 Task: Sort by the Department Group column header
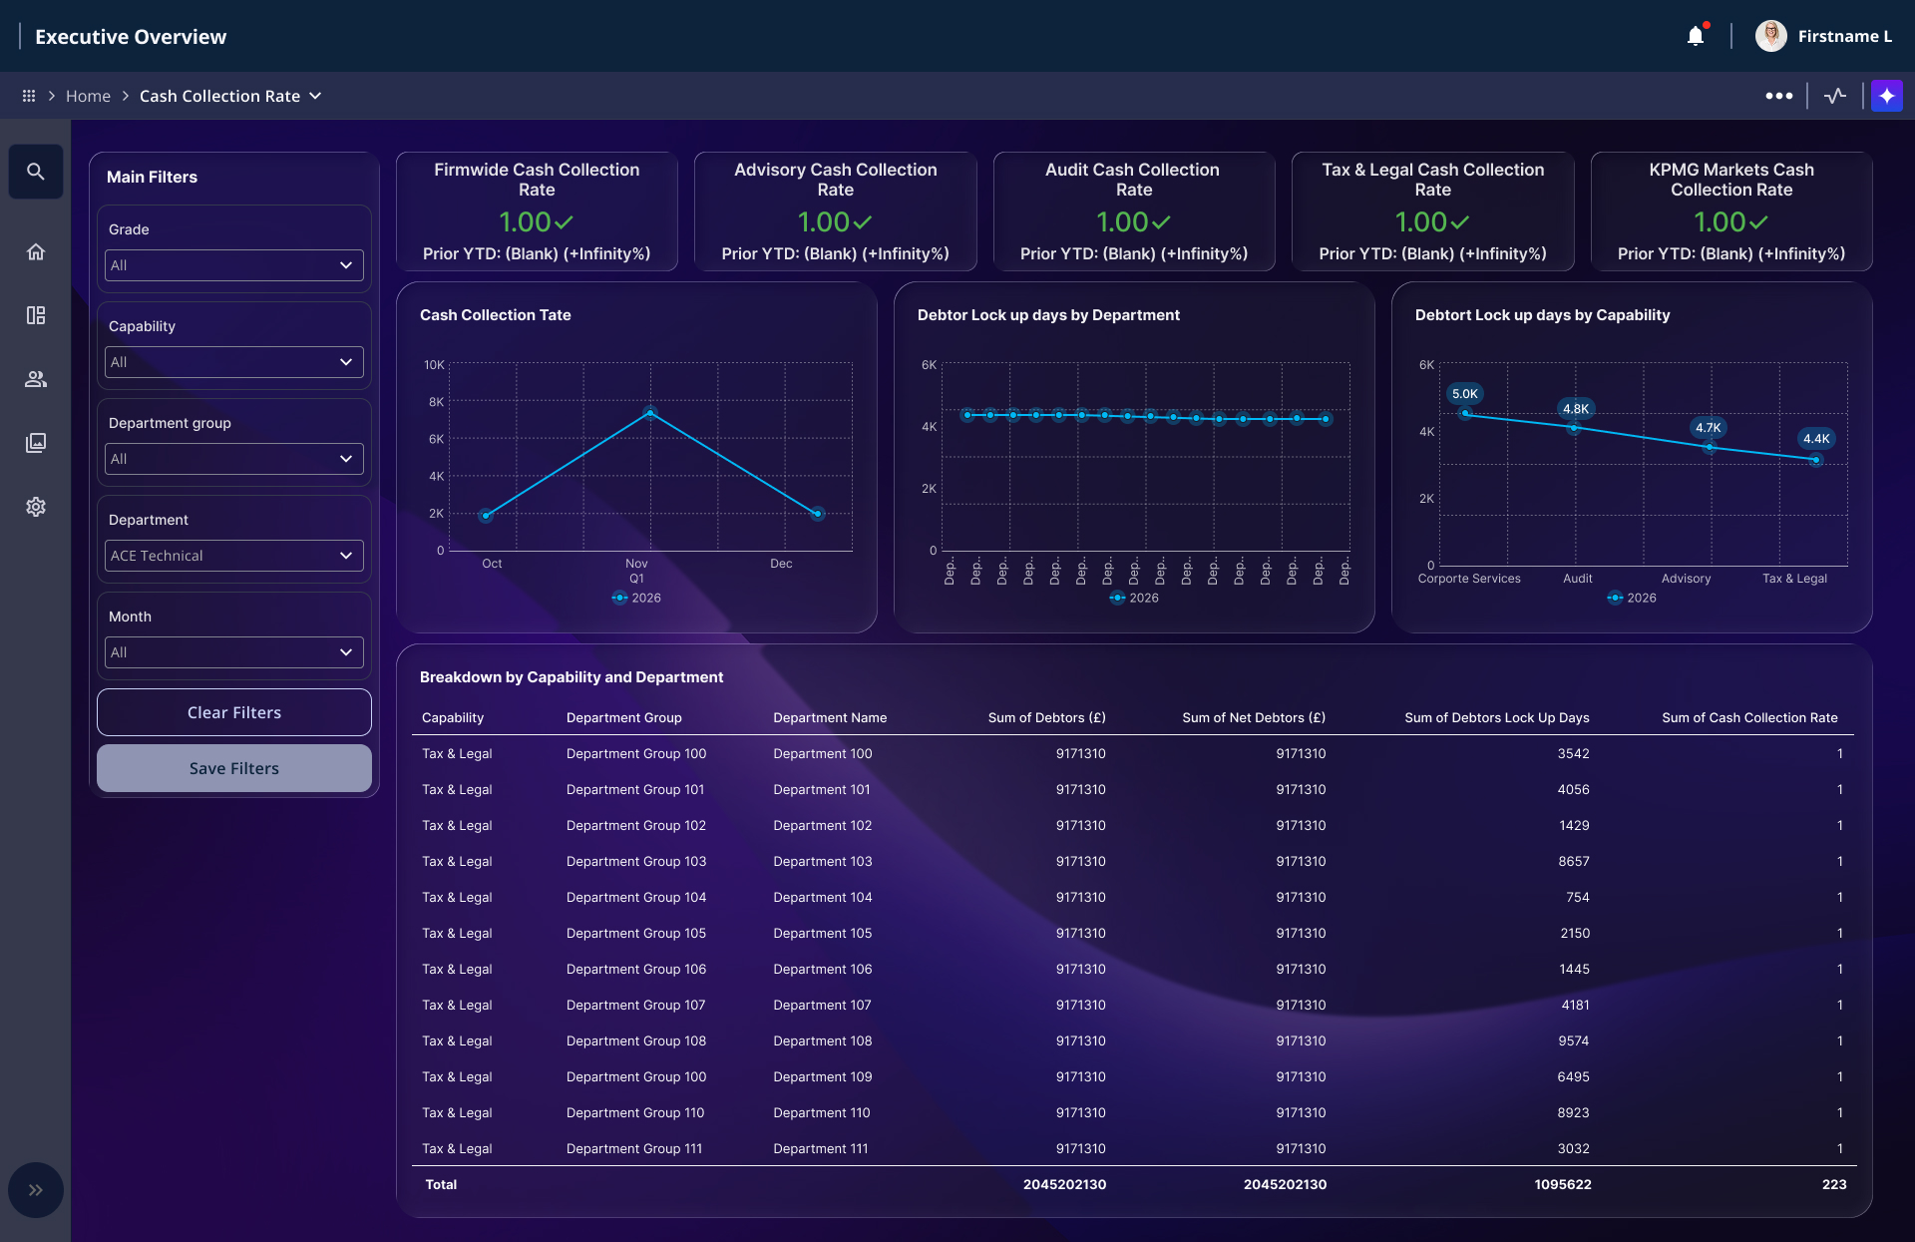pyautogui.click(x=624, y=717)
